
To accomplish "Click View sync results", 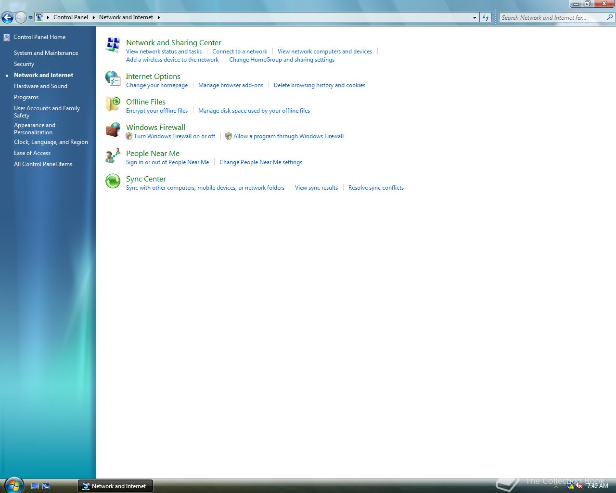I will 316,188.
